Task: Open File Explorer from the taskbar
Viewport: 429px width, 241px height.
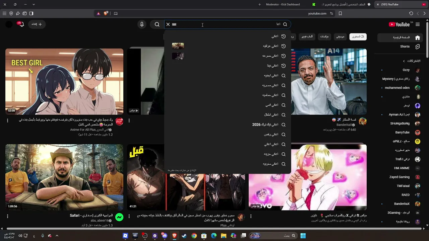Action: (224, 236)
